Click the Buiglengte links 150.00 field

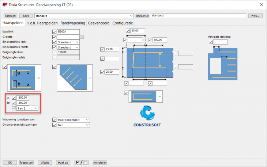click(68, 52)
